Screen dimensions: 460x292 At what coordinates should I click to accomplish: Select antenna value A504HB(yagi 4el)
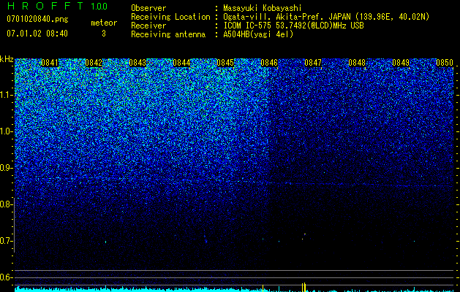click(258, 34)
